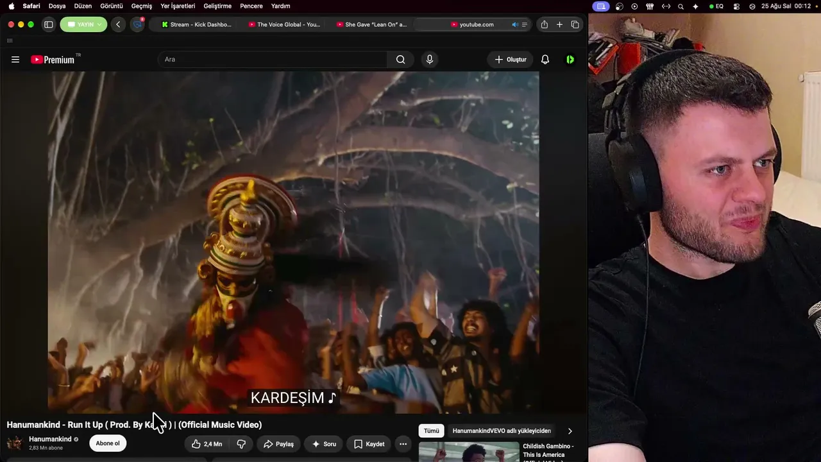
Task: Switch to the She Gave "Lean On" tab
Action: click(x=371, y=24)
